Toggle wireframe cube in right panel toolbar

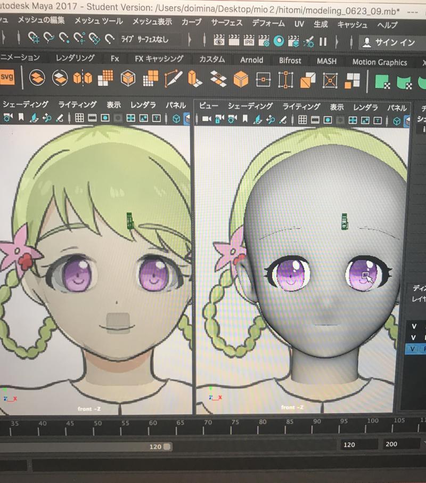click(397, 122)
